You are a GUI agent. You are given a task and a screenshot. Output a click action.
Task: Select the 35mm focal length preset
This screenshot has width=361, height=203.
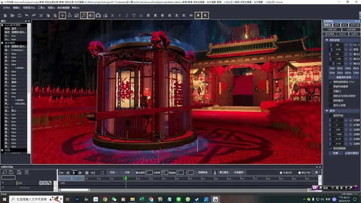click(332, 72)
